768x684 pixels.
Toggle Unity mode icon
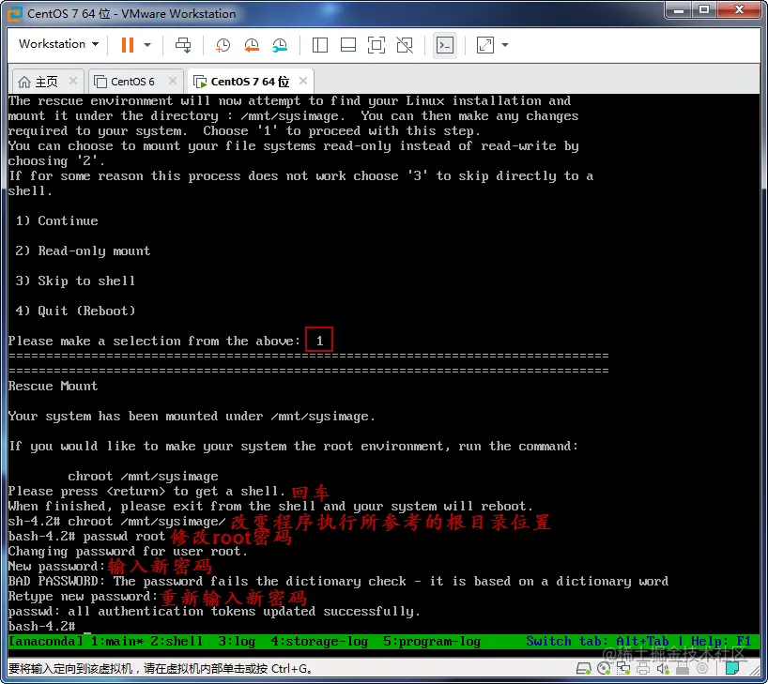coord(405,45)
